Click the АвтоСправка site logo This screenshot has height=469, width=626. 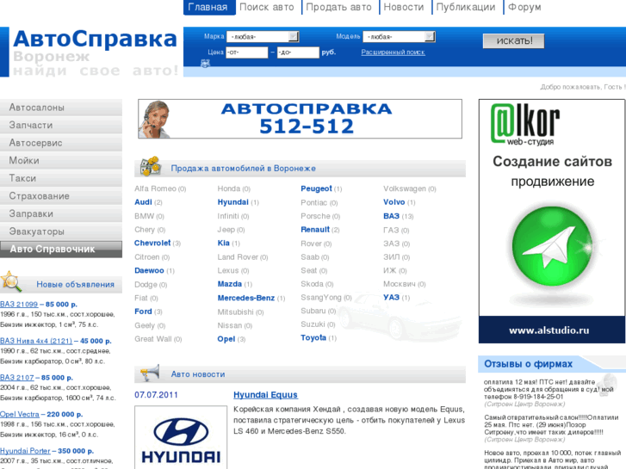(95, 40)
